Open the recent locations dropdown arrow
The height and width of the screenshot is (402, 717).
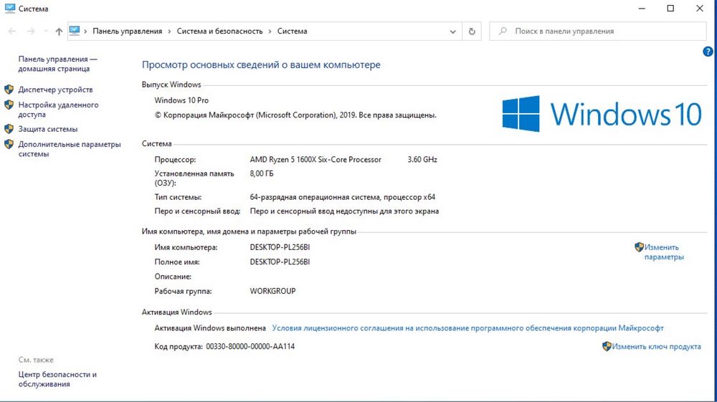46,31
